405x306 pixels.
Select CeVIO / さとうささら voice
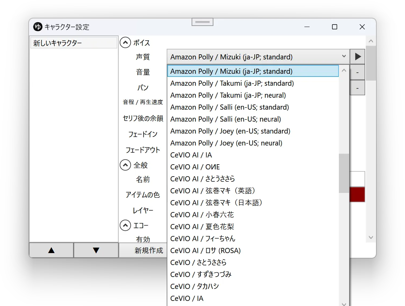pyautogui.click(x=253, y=262)
